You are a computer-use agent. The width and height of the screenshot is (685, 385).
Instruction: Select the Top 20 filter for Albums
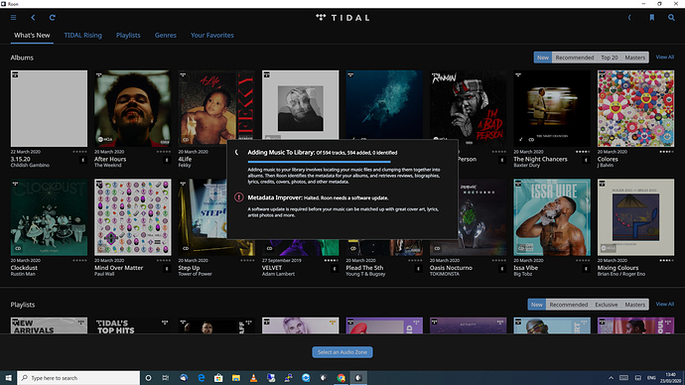tap(609, 58)
